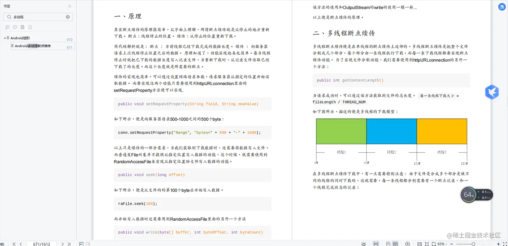This screenshot has width=508, height=246.
Task: Select the two-page view icon
Action: coord(396,244)
